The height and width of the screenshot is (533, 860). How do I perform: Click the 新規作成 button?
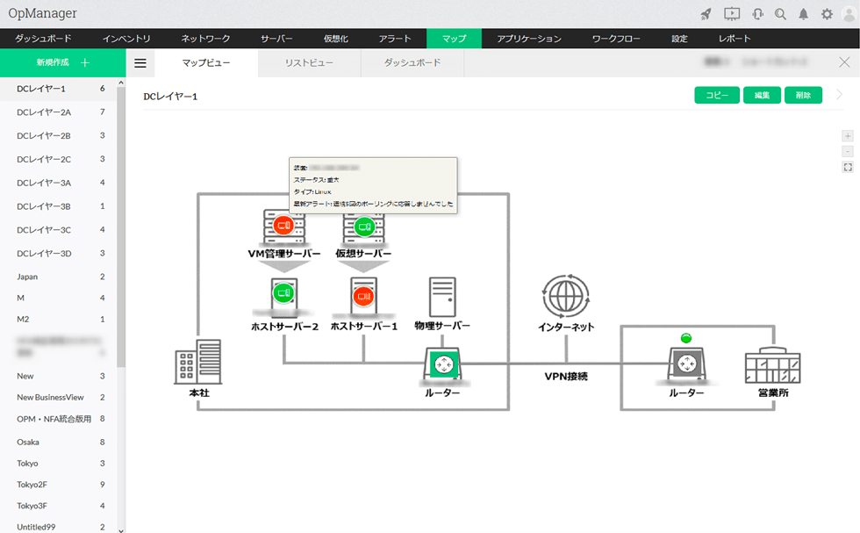click(62, 62)
